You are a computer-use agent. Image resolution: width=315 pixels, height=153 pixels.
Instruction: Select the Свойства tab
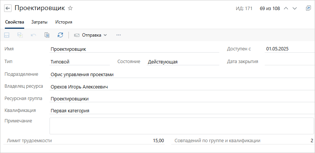coord(15,22)
